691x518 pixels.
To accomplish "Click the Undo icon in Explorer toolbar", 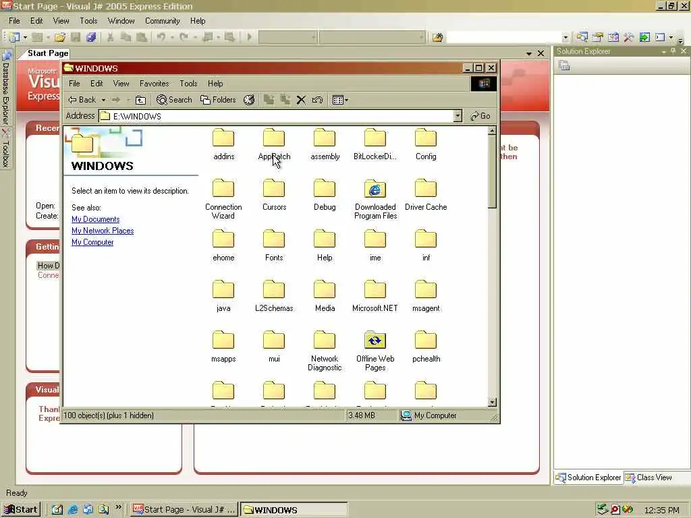I will click(x=317, y=100).
